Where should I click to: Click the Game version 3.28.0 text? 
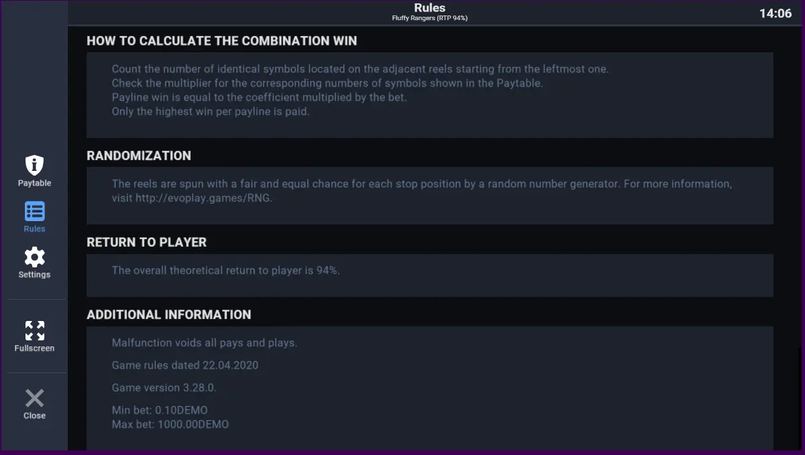164,388
